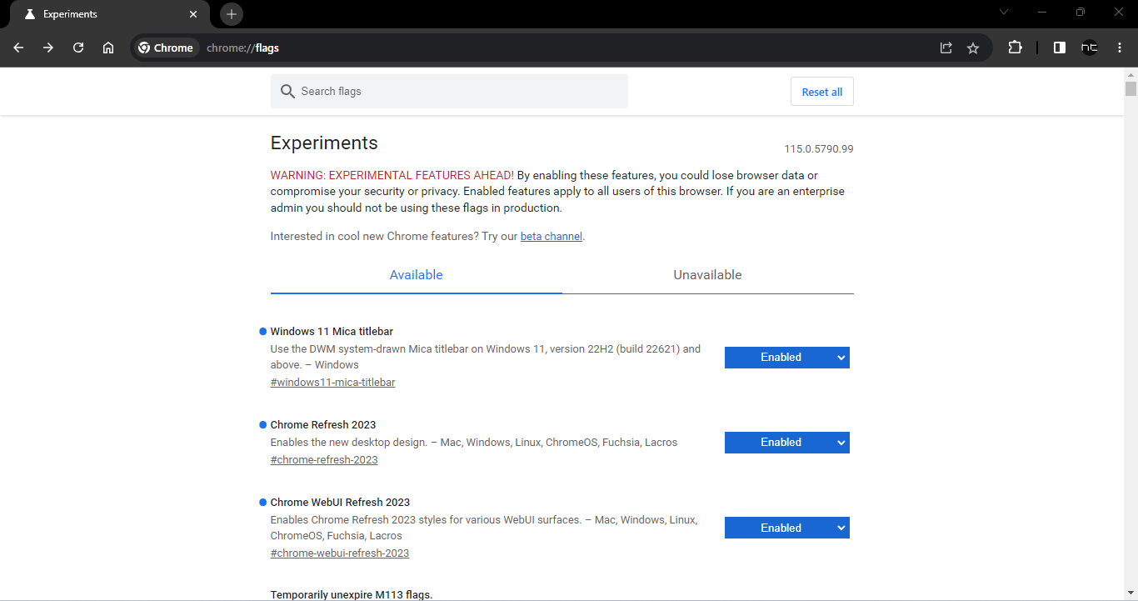Share this page via the share icon
Screen dimensions: 1138x601
click(x=946, y=48)
